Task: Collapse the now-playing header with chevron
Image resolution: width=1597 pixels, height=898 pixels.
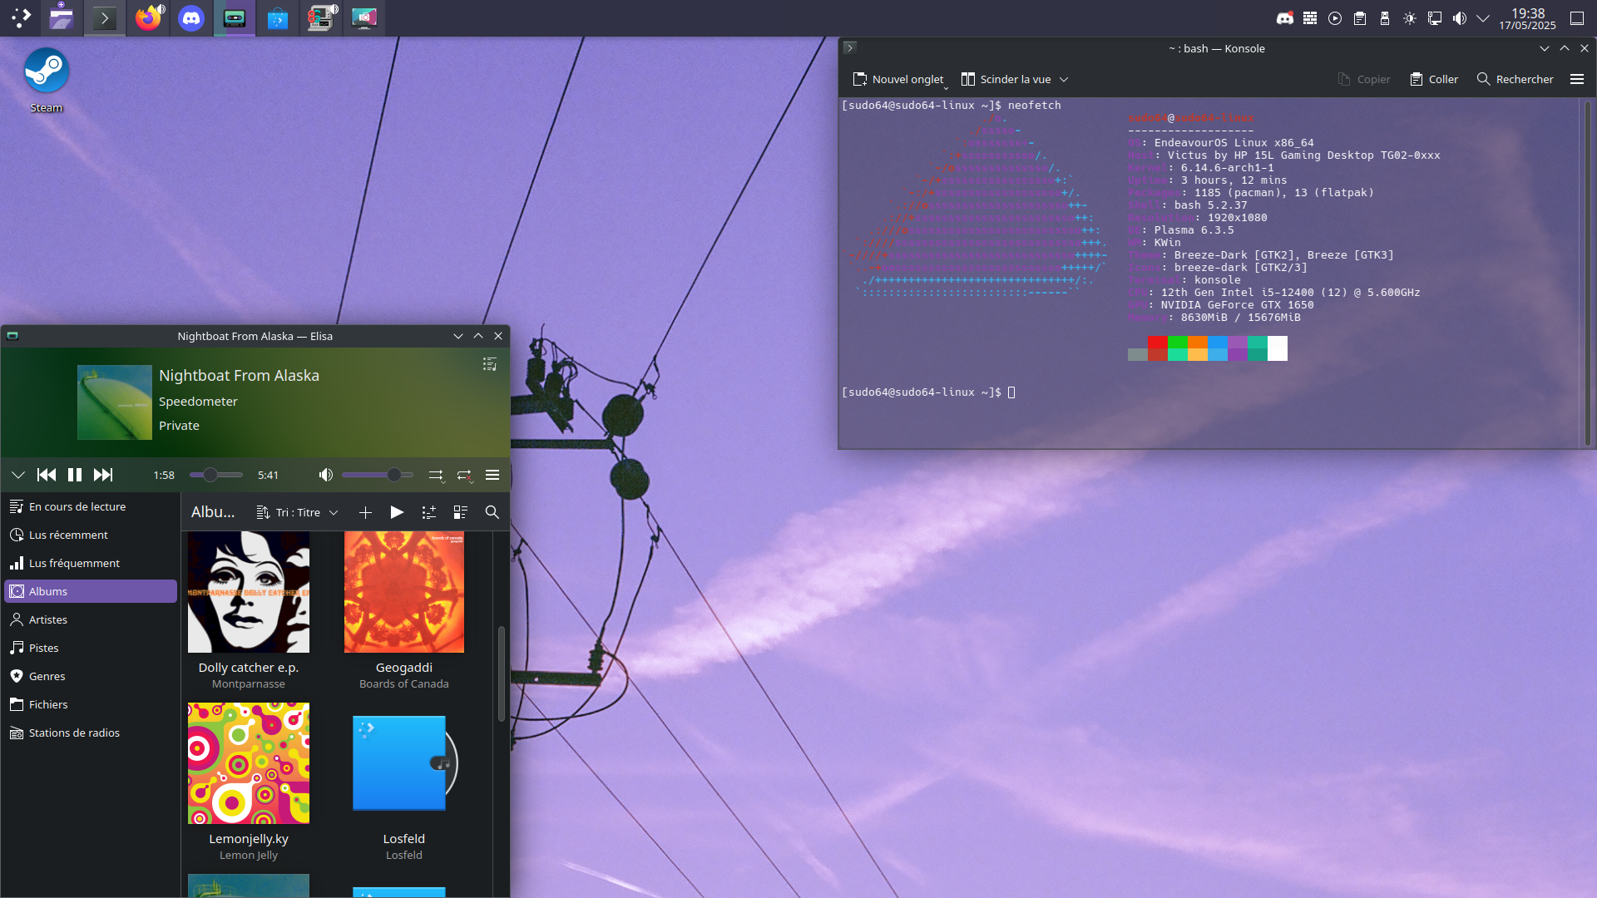Action: pyautogui.click(x=18, y=475)
